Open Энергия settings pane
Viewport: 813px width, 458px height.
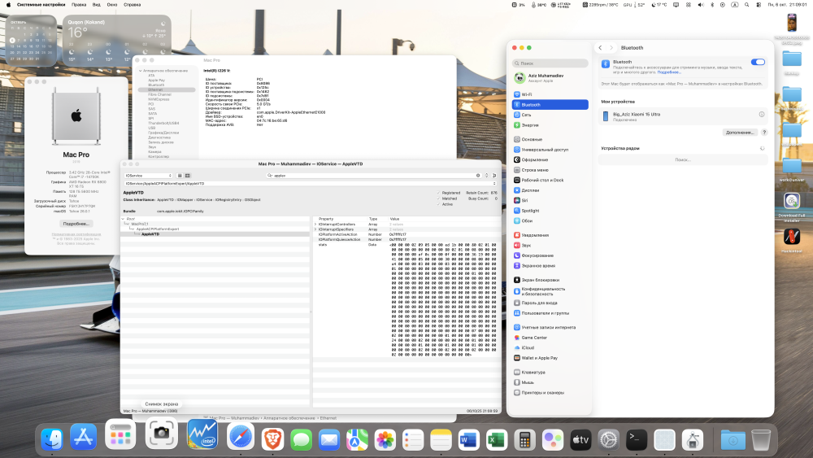pyautogui.click(x=550, y=125)
